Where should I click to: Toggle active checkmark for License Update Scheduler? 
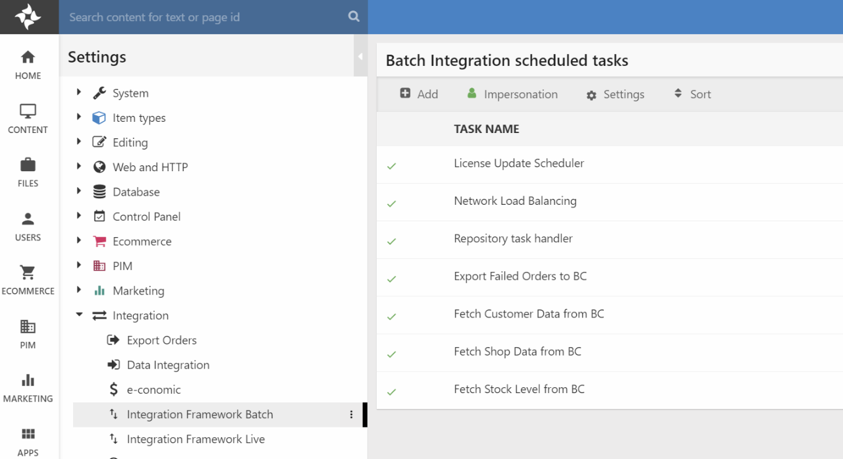point(392,166)
